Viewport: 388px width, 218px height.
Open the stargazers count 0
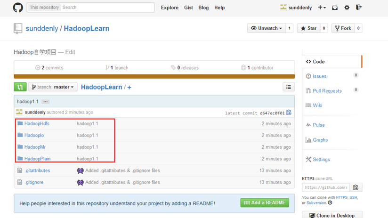[324, 28]
